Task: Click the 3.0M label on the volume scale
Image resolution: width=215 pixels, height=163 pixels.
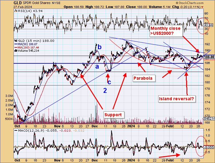Action: point(9,96)
